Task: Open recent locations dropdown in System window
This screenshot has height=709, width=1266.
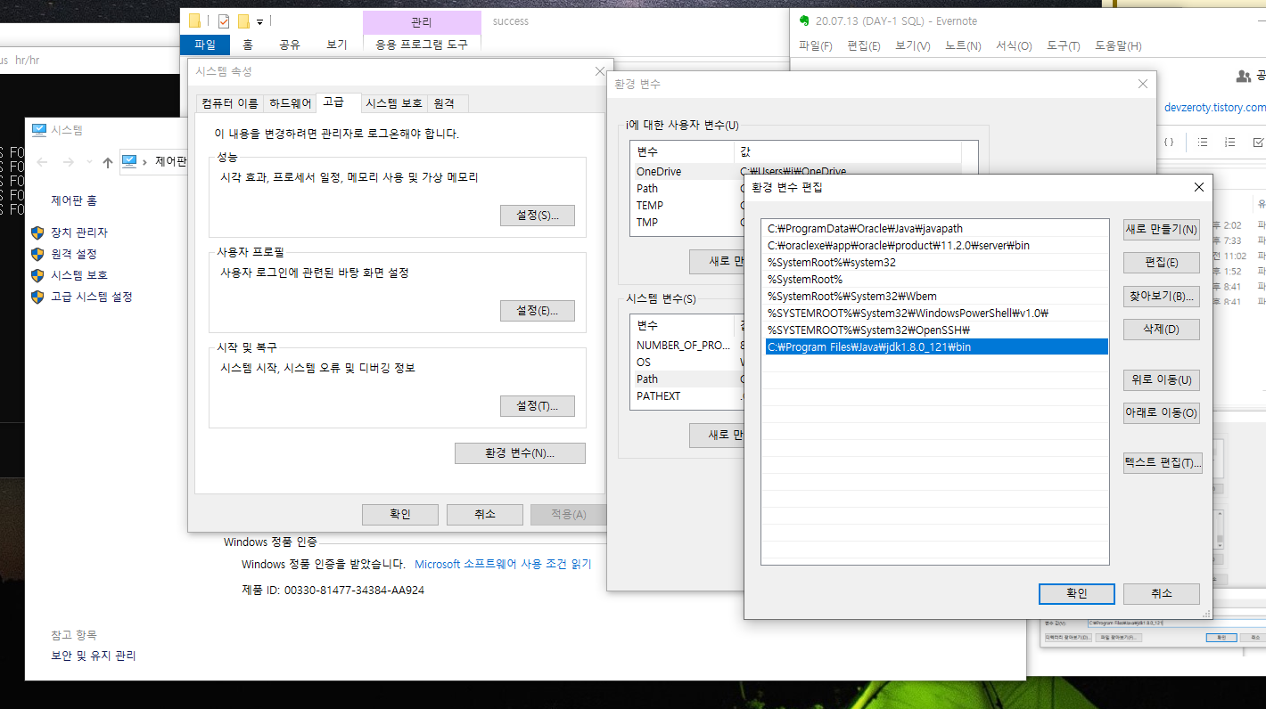Action: pyautogui.click(x=89, y=162)
